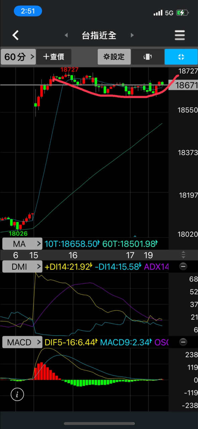
Task: Rotate the chart with the rotation icon
Action: 148,57
